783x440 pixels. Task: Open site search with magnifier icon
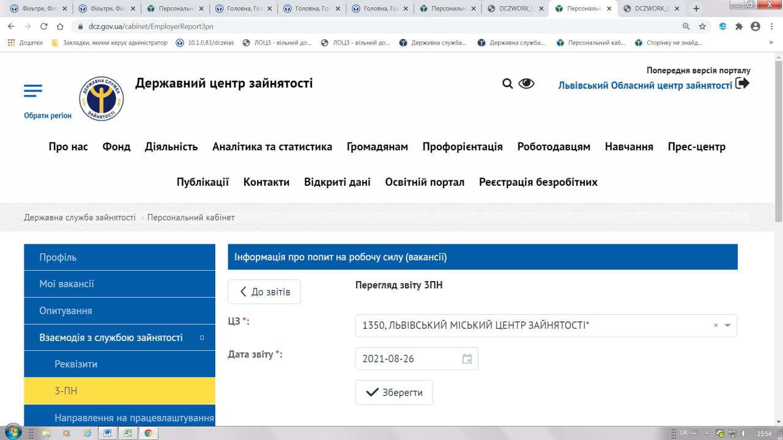pos(507,84)
